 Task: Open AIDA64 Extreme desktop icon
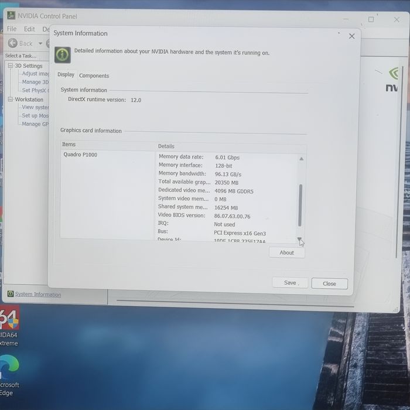pos(9,327)
